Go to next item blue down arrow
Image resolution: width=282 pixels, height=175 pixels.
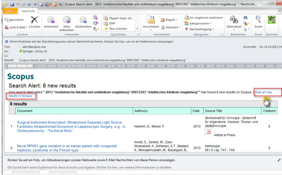tap(35, 4)
